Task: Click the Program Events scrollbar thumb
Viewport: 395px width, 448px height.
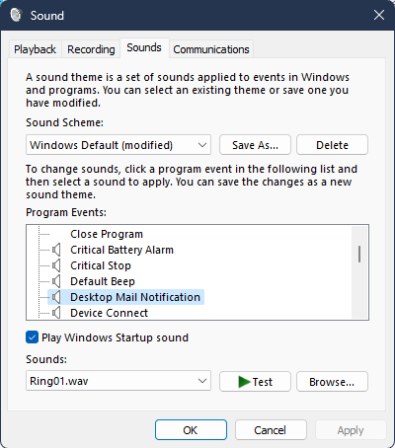Action: 359,255
